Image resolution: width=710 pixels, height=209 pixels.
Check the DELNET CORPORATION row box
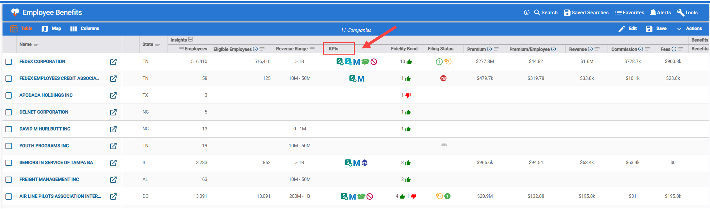coord(9,112)
